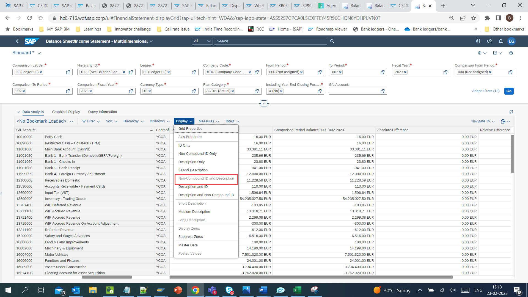This screenshot has width=528, height=297.
Task: Click the Windows Start button
Action: [8, 290]
